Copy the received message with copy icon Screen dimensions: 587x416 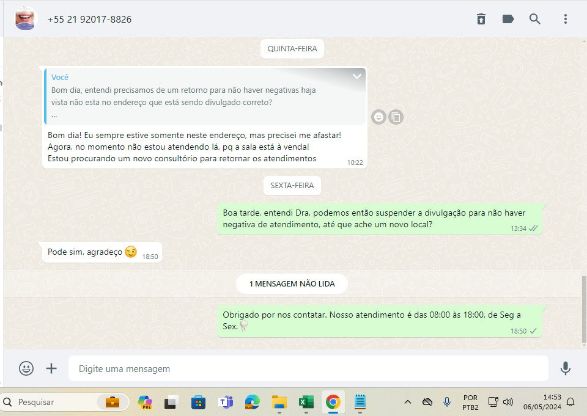tap(396, 117)
